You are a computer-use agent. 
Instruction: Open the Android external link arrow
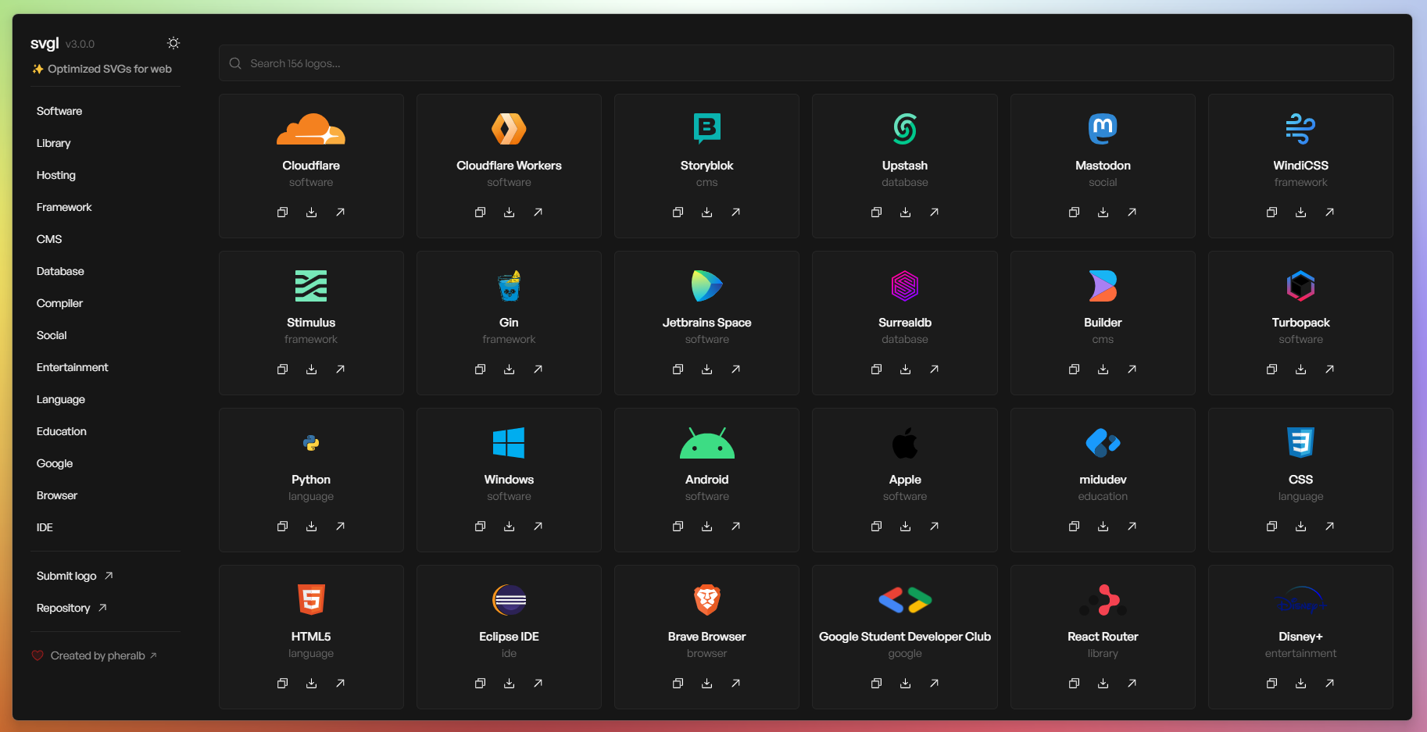pyautogui.click(x=735, y=527)
